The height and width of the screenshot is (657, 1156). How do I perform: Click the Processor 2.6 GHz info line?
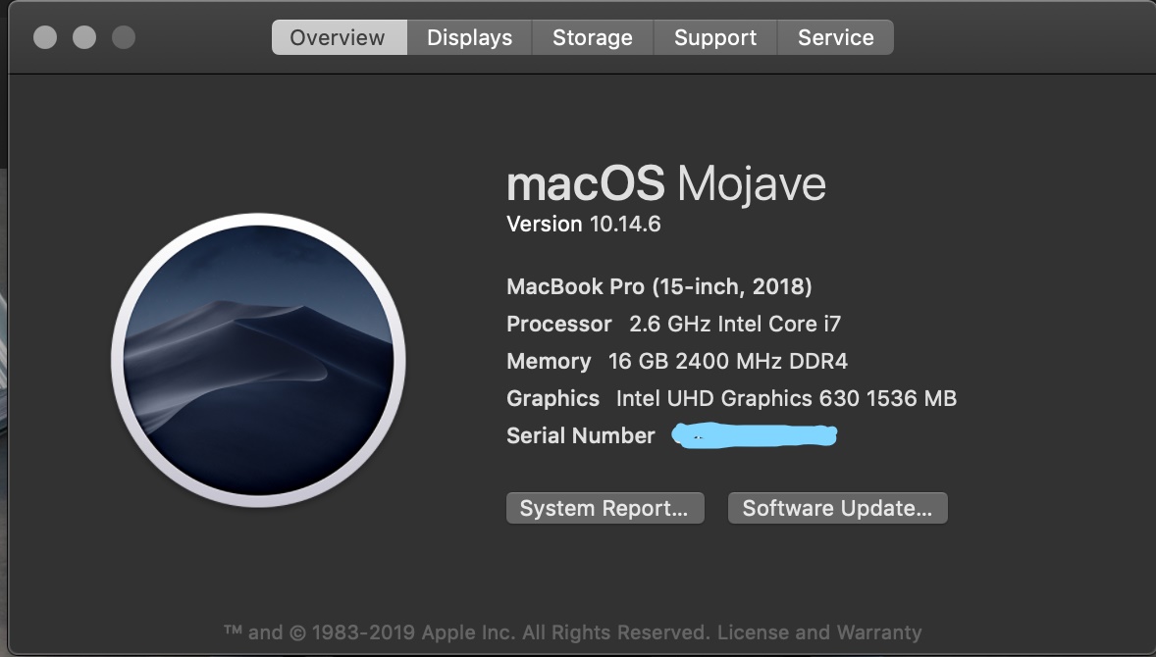[674, 324]
